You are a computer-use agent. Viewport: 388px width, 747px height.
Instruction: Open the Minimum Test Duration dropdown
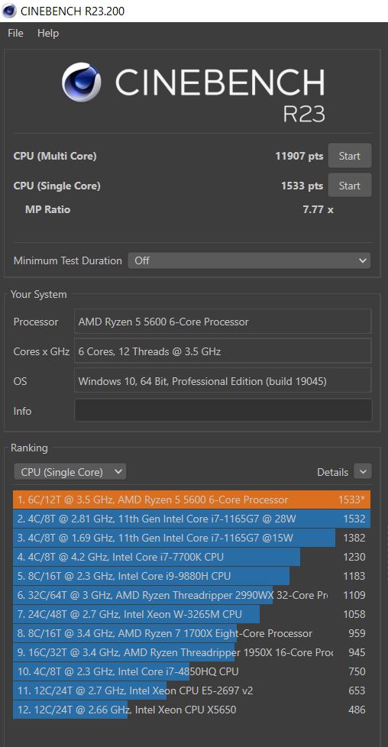pos(249,260)
